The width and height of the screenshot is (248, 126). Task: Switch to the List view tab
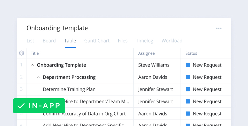(x=30, y=41)
